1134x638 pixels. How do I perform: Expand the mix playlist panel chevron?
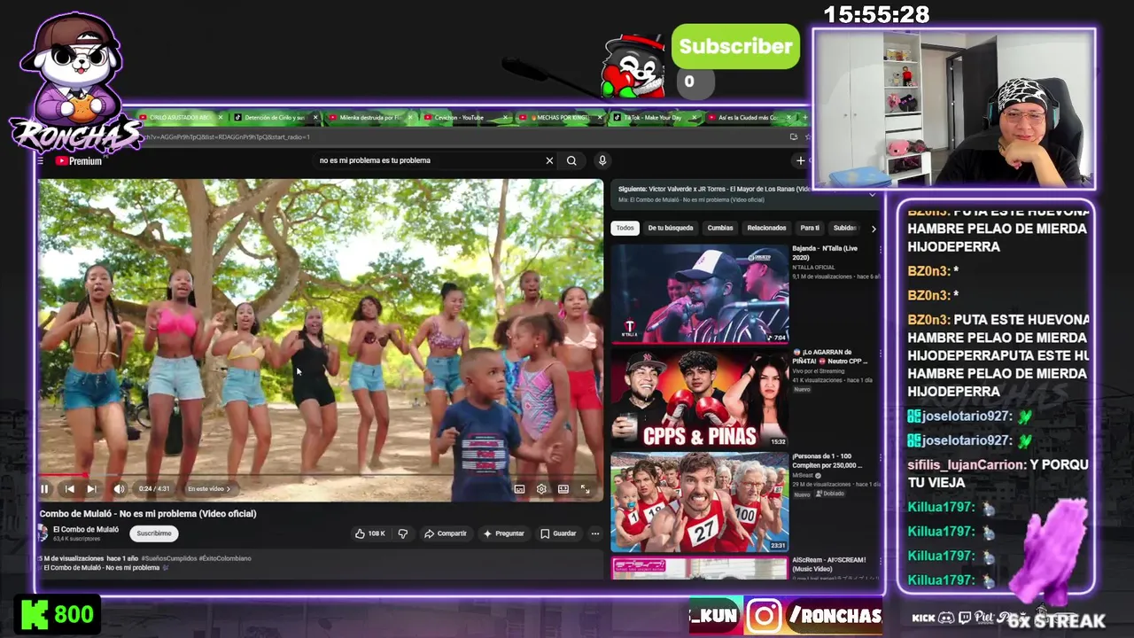(872, 194)
